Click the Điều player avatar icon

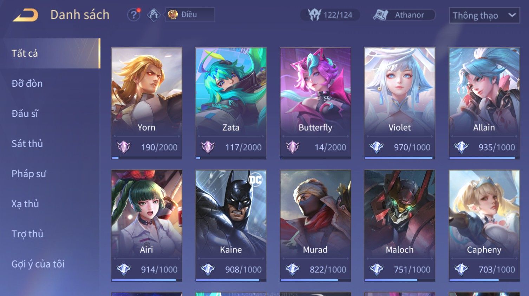click(x=172, y=15)
